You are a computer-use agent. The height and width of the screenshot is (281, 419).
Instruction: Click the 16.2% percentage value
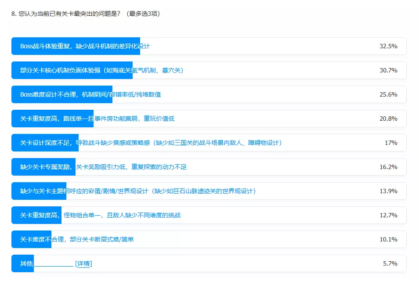[388, 167]
